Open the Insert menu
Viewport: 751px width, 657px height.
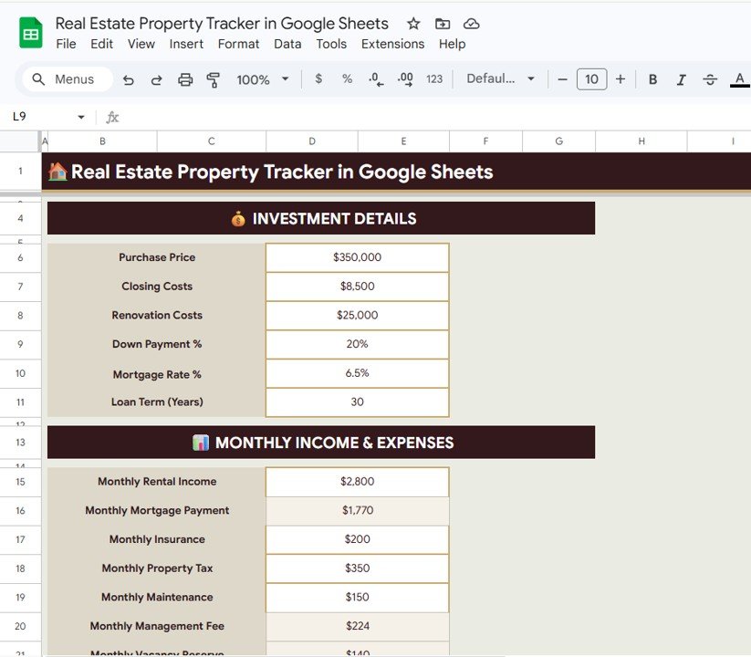click(186, 44)
